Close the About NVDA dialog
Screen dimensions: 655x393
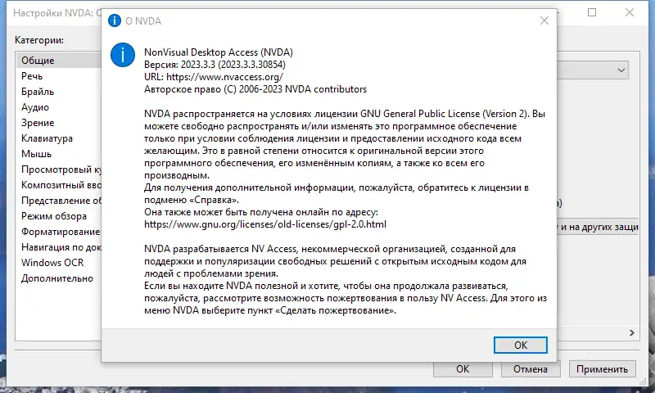[544, 20]
